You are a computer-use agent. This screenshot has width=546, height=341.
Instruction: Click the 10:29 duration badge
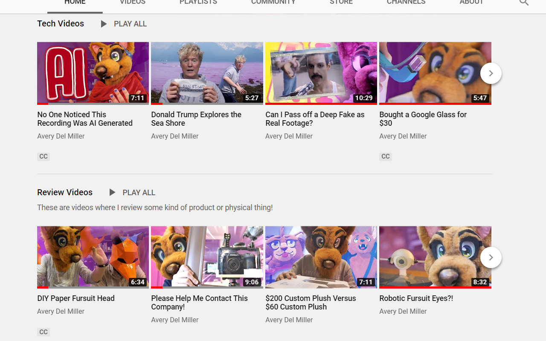point(364,98)
